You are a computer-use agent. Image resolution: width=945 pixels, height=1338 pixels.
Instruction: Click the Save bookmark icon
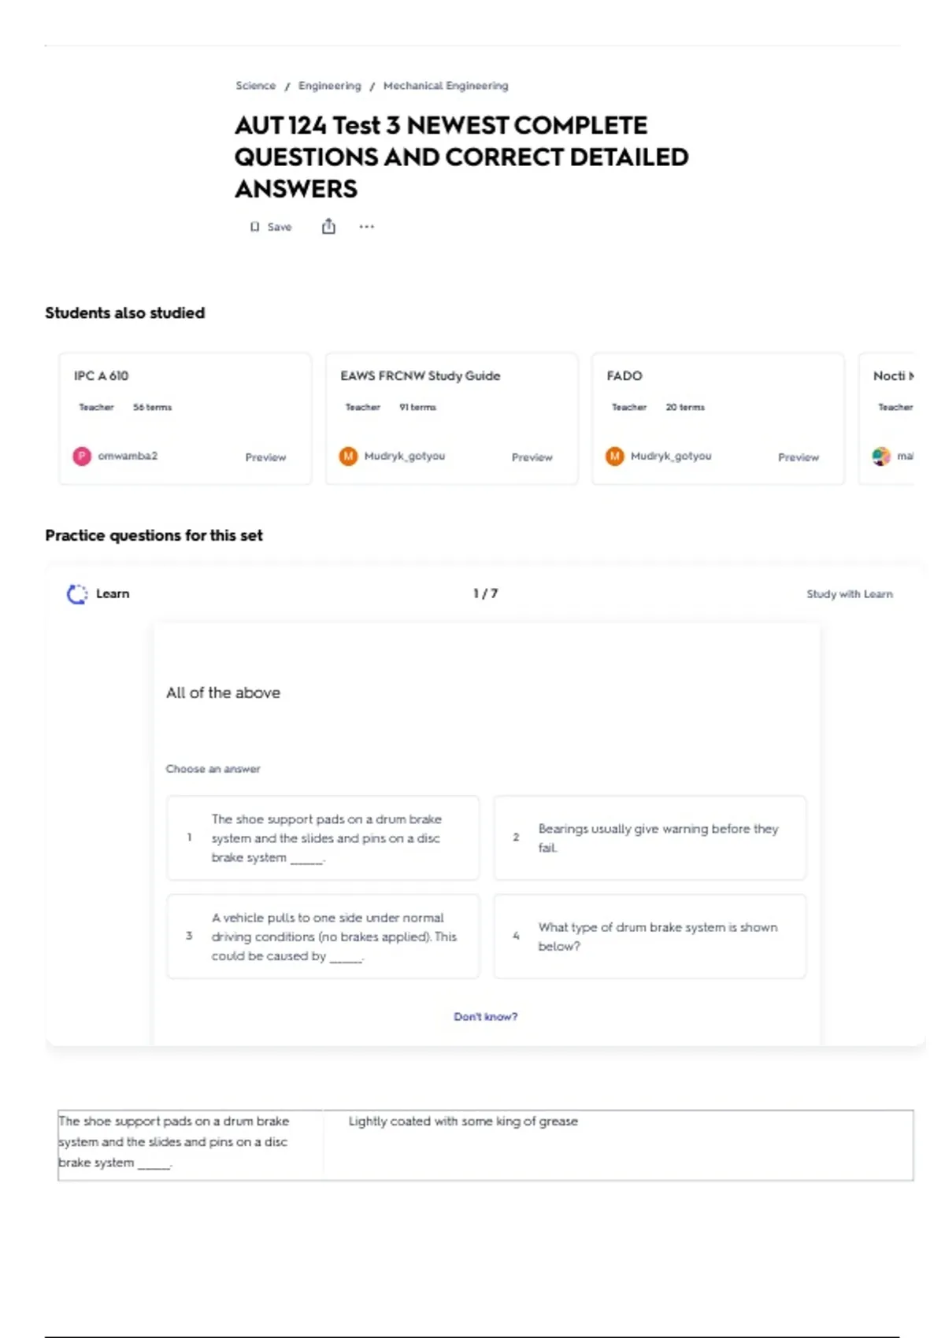point(254,227)
